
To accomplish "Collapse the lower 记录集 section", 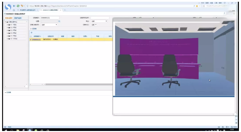I will pyautogui.click(x=5, y=92).
